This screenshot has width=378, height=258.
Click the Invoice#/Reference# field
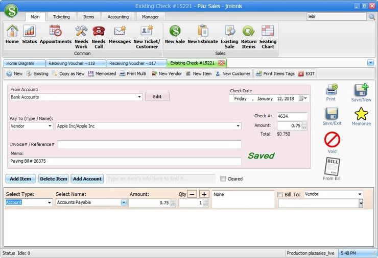point(150,144)
